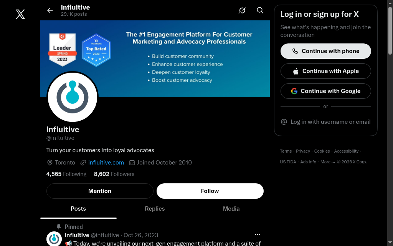Click the pinned post's Influitive avatar

pyautogui.click(x=54, y=239)
